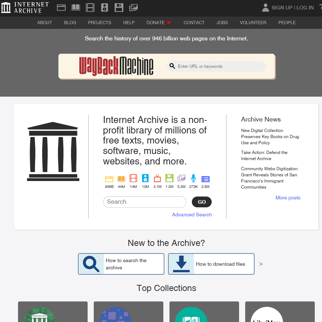Click the download arrow icon on help card
The image size is (322, 322).
tap(181, 264)
